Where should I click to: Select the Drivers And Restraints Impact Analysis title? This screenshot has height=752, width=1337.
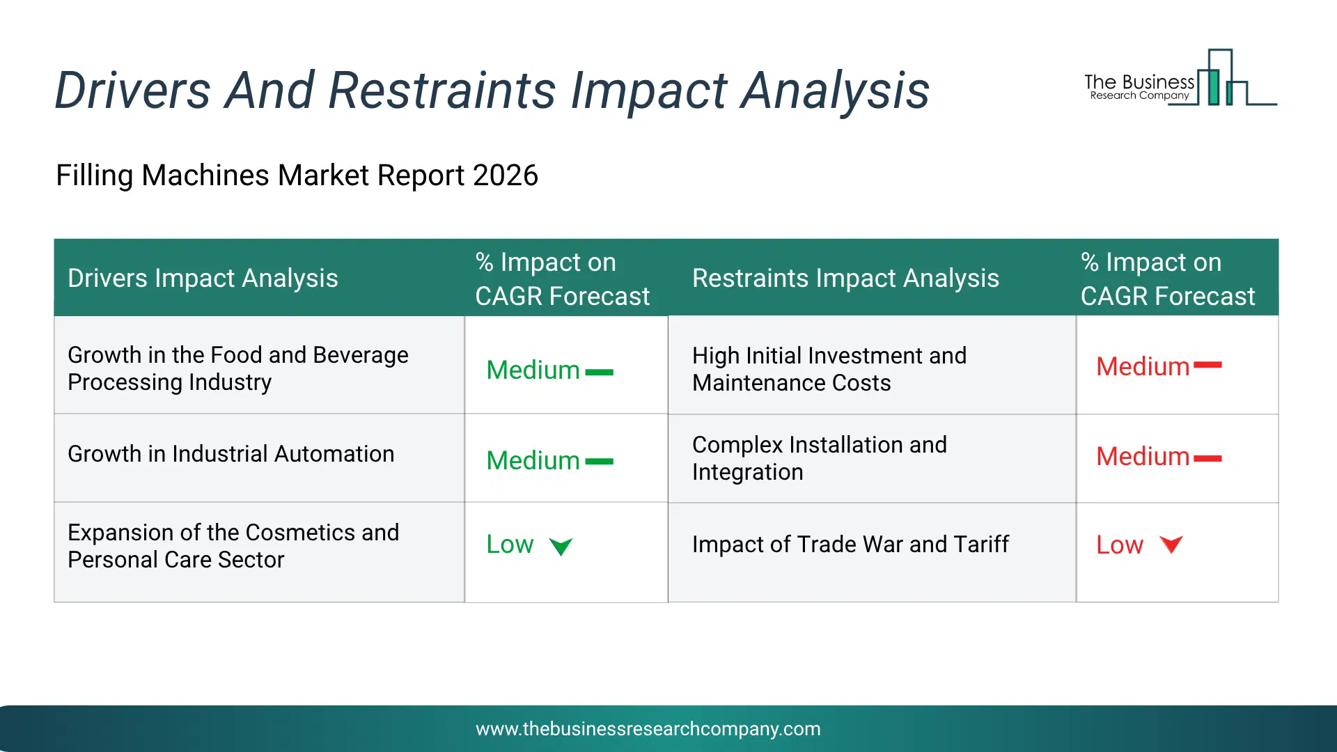492,91
